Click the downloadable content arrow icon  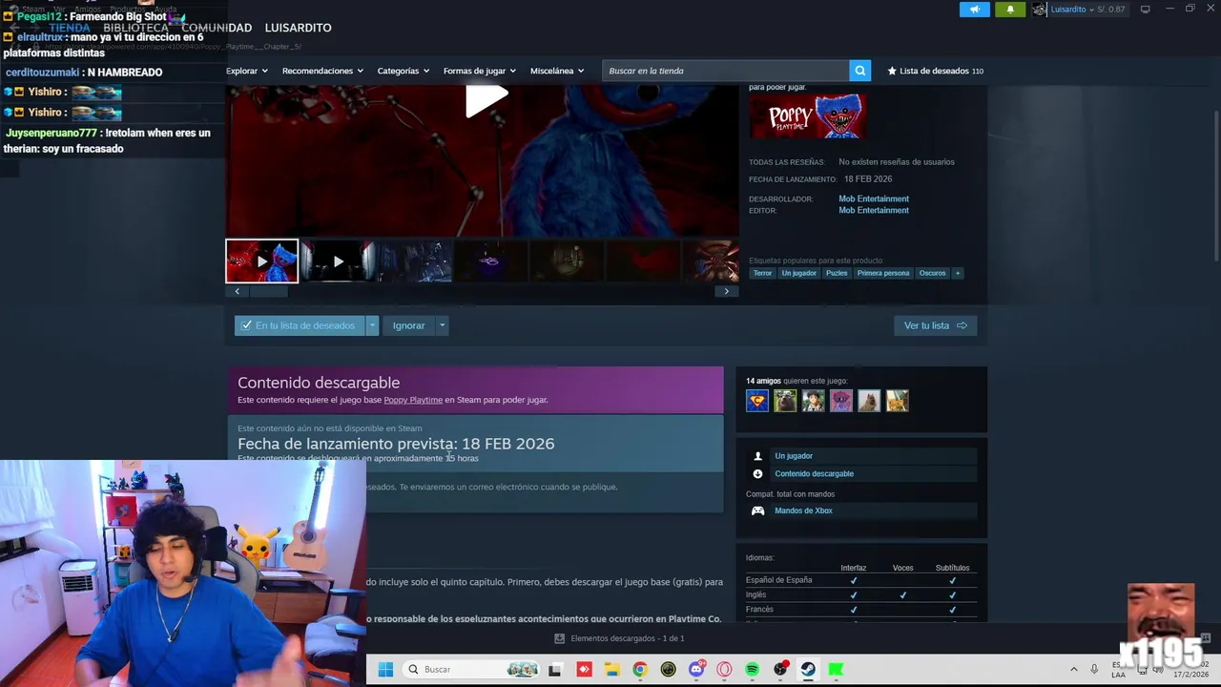click(757, 473)
